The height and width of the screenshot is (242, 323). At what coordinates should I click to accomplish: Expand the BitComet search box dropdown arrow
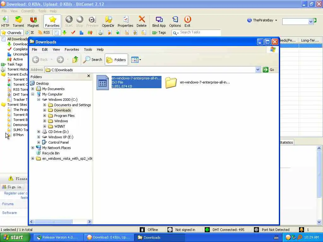coord(311,21)
